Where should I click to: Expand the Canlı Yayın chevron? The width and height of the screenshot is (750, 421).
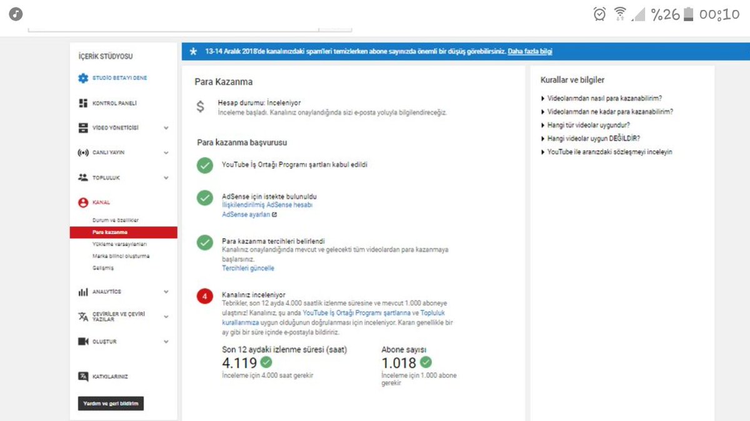(x=166, y=153)
